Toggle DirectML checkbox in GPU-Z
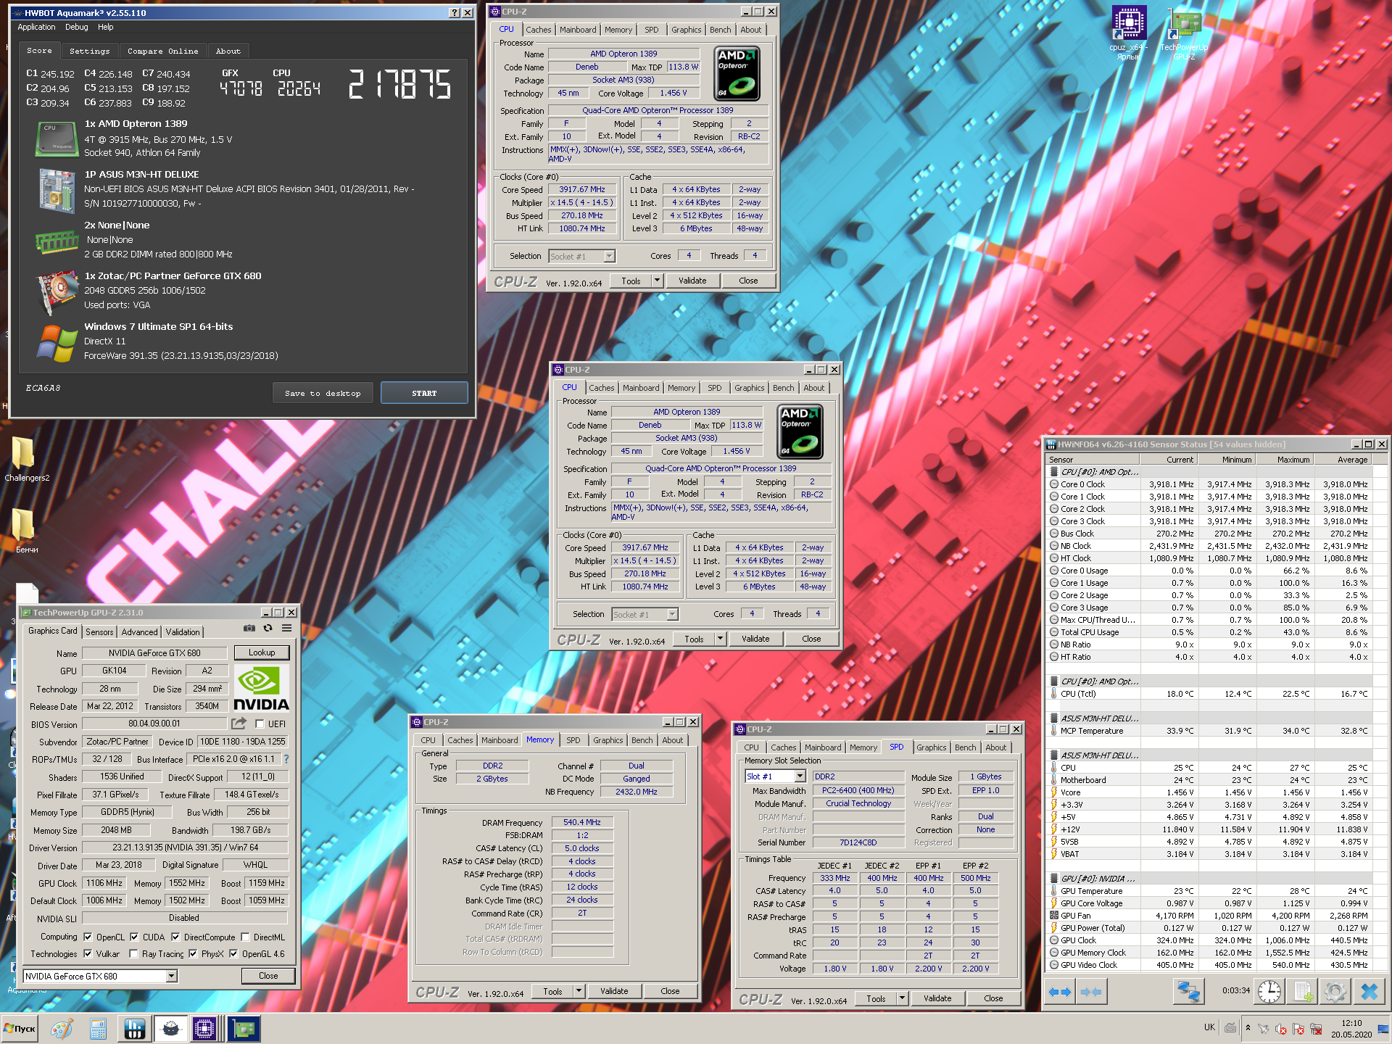 (x=245, y=937)
